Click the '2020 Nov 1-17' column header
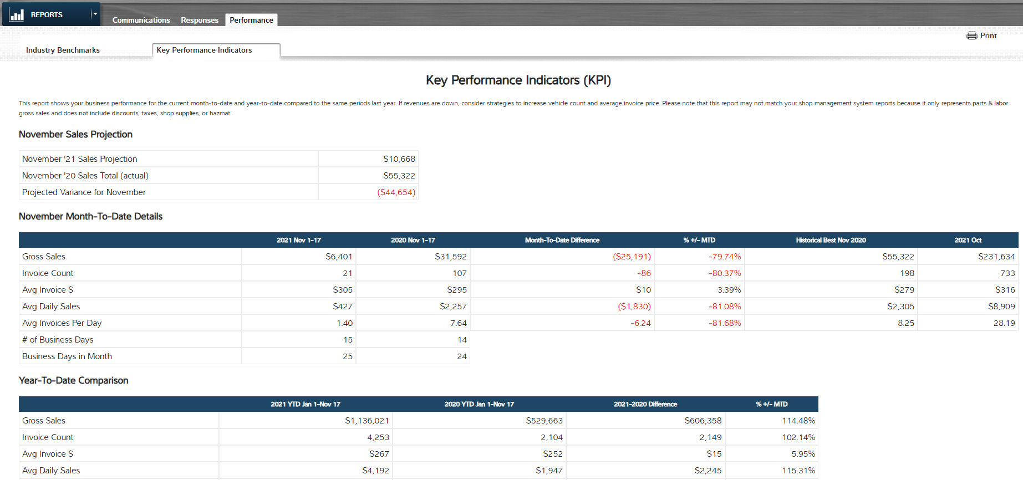Image resolution: width=1023 pixels, height=480 pixels. (x=413, y=240)
